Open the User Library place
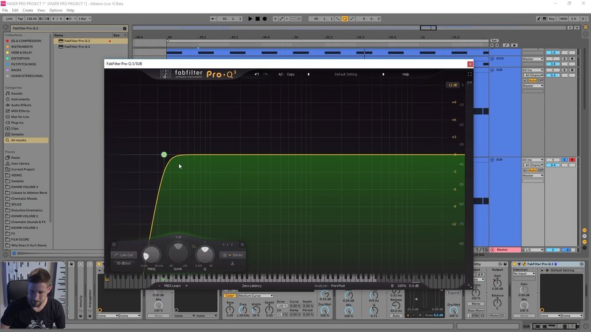Viewport: 591px width, 332px height. click(x=20, y=164)
